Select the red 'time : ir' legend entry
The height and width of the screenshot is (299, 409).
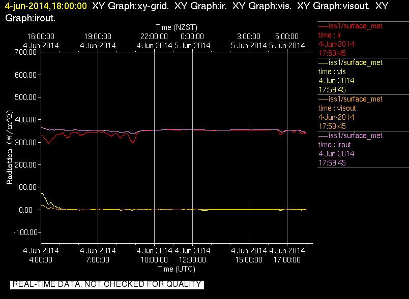tap(330, 35)
